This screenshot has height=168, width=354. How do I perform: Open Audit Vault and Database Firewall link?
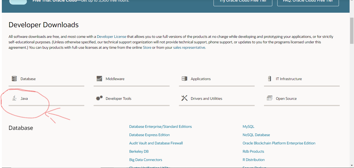point(156,143)
